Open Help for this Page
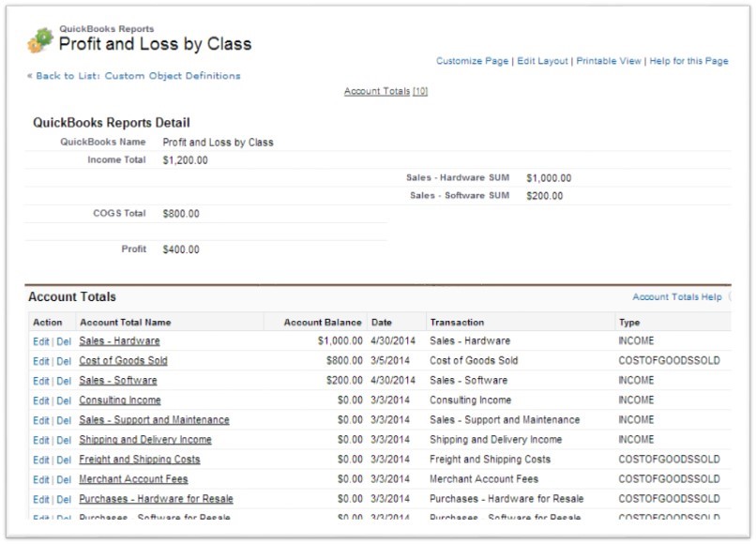 (x=688, y=61)
